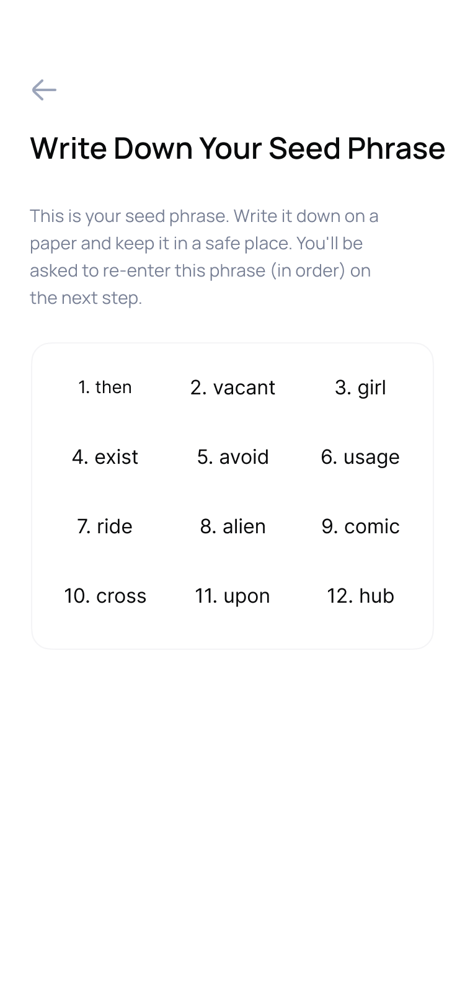
Task: Tap the number '10.' label
Action: [77, 596]
